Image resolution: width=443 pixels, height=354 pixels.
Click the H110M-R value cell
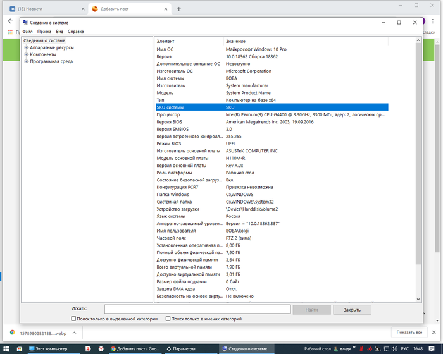tap(235, 158)
